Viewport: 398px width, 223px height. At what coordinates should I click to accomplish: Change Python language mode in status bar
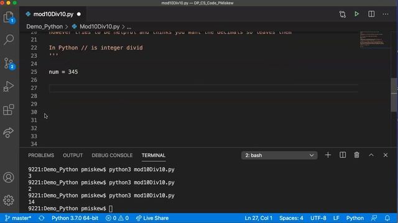(355, 218)
